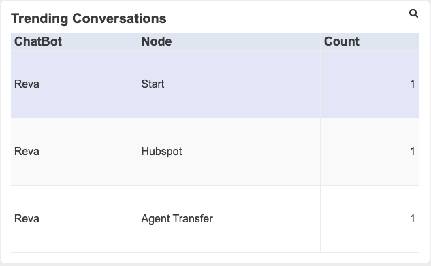Click the word Trending in the title
Screen dimensions: 431x266
coord(39,19)
